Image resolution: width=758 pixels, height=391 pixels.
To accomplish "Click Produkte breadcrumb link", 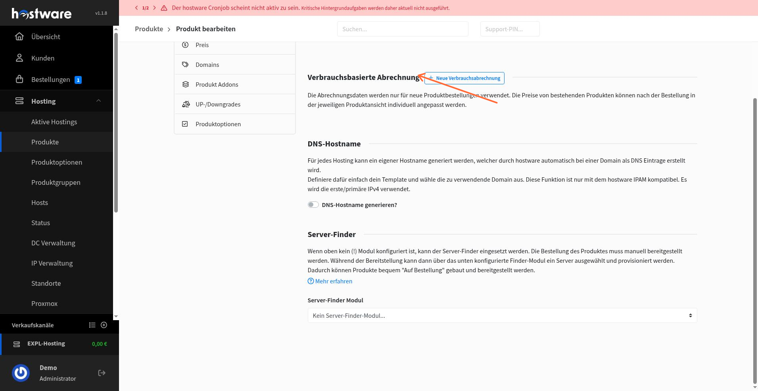I will point(149,29).
